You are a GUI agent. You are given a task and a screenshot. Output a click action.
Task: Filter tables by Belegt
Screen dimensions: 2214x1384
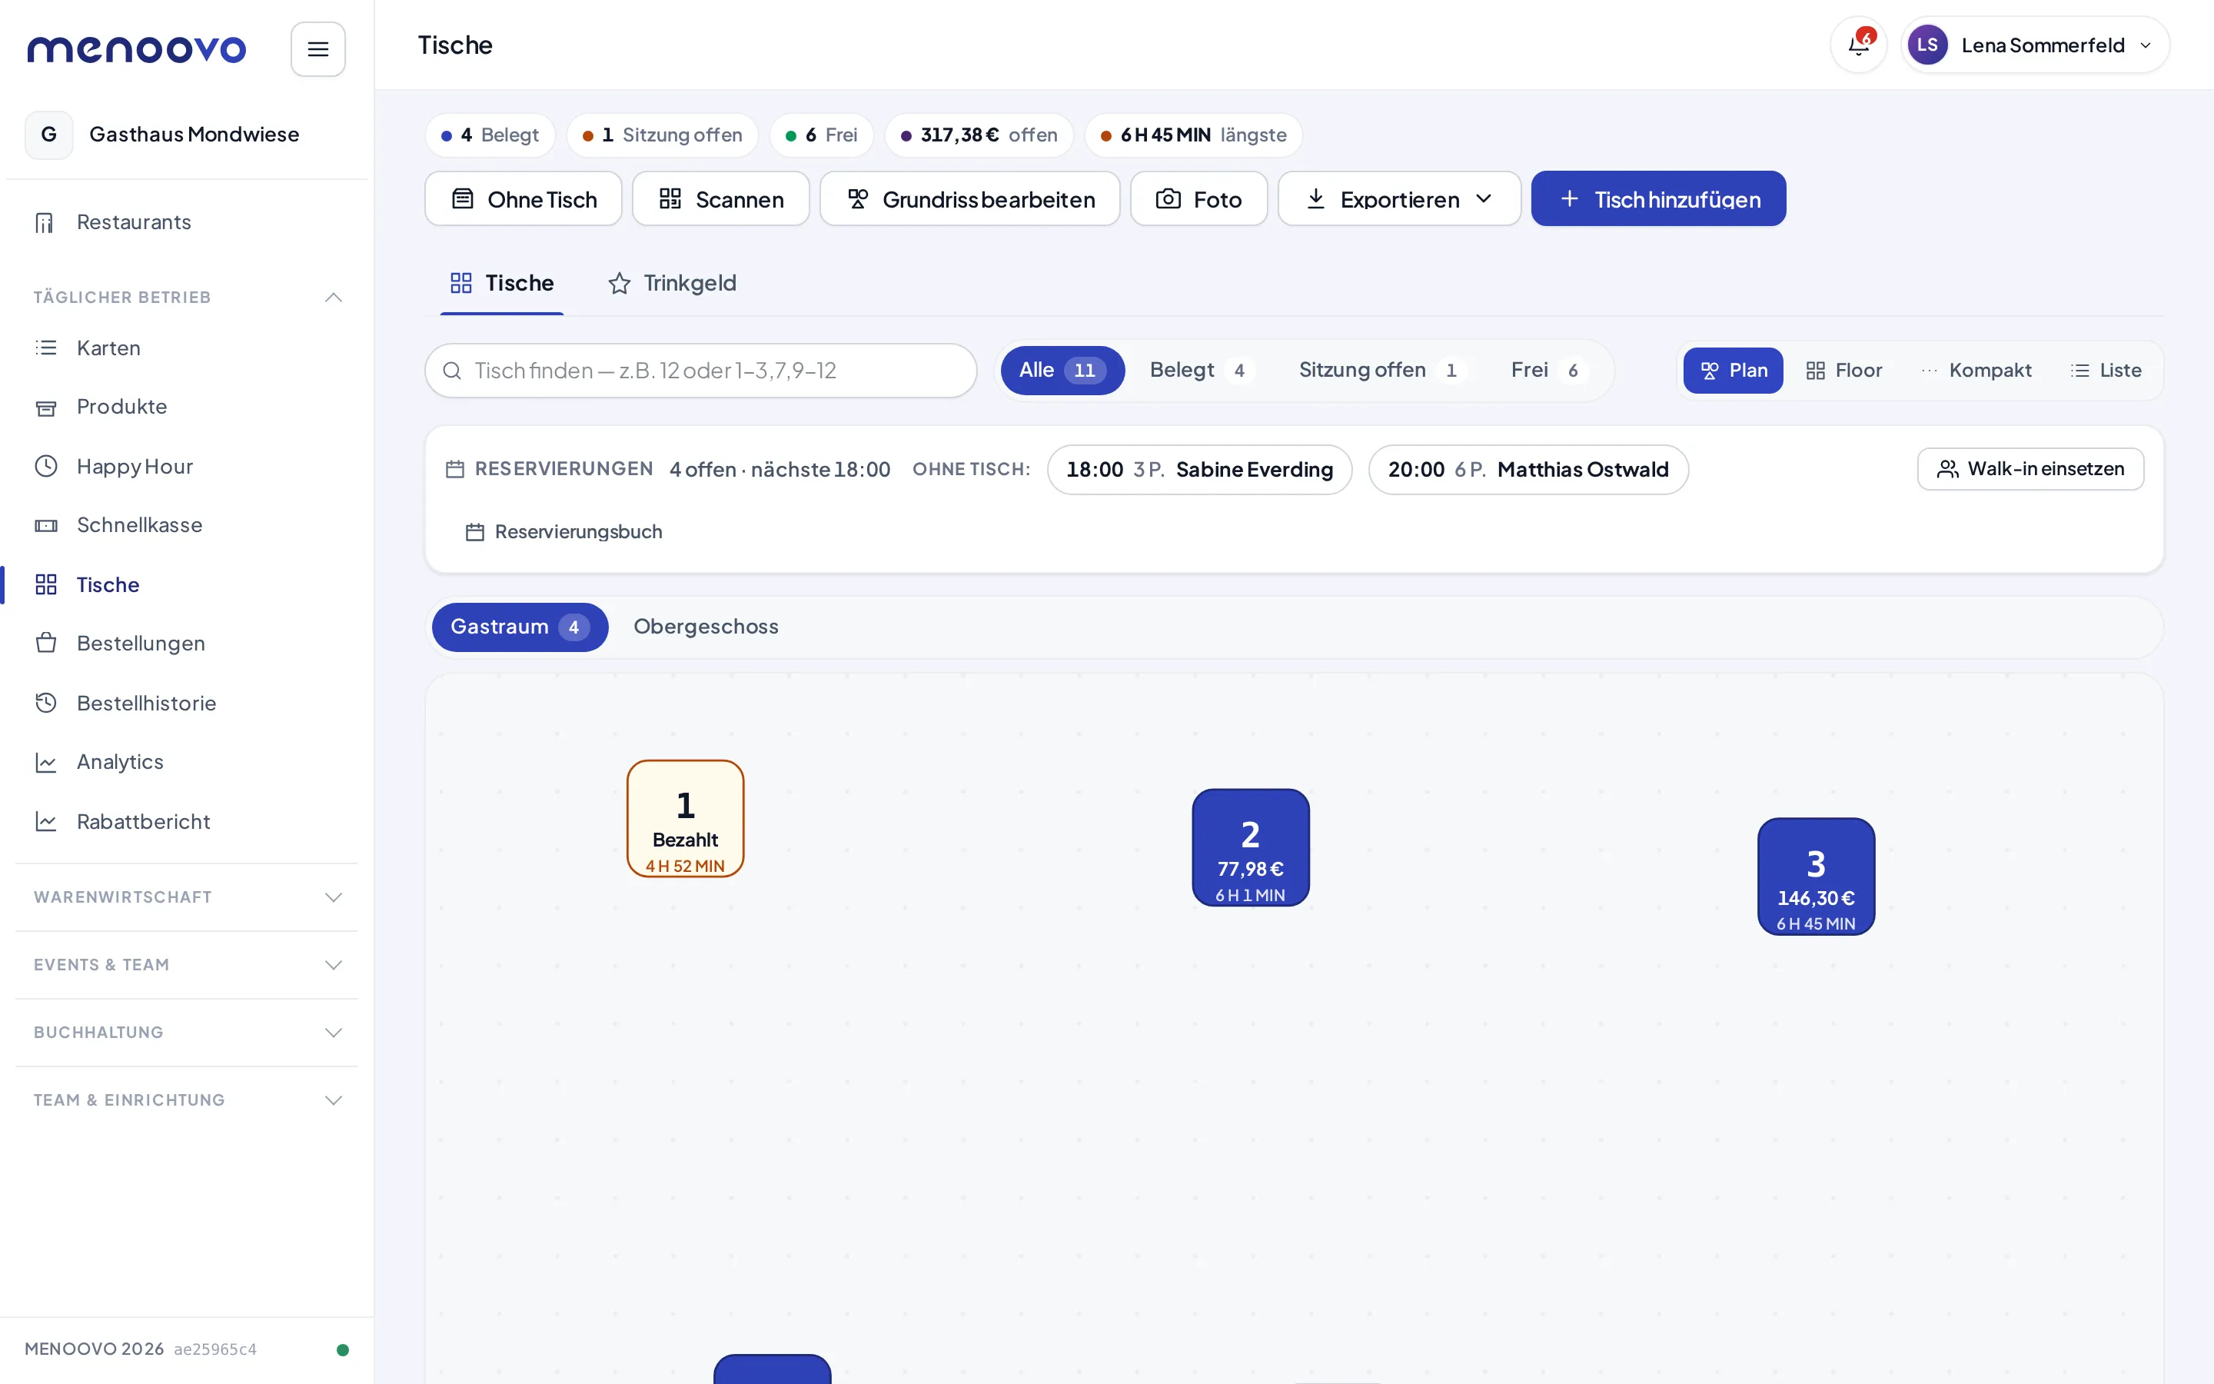point(1202,371)
